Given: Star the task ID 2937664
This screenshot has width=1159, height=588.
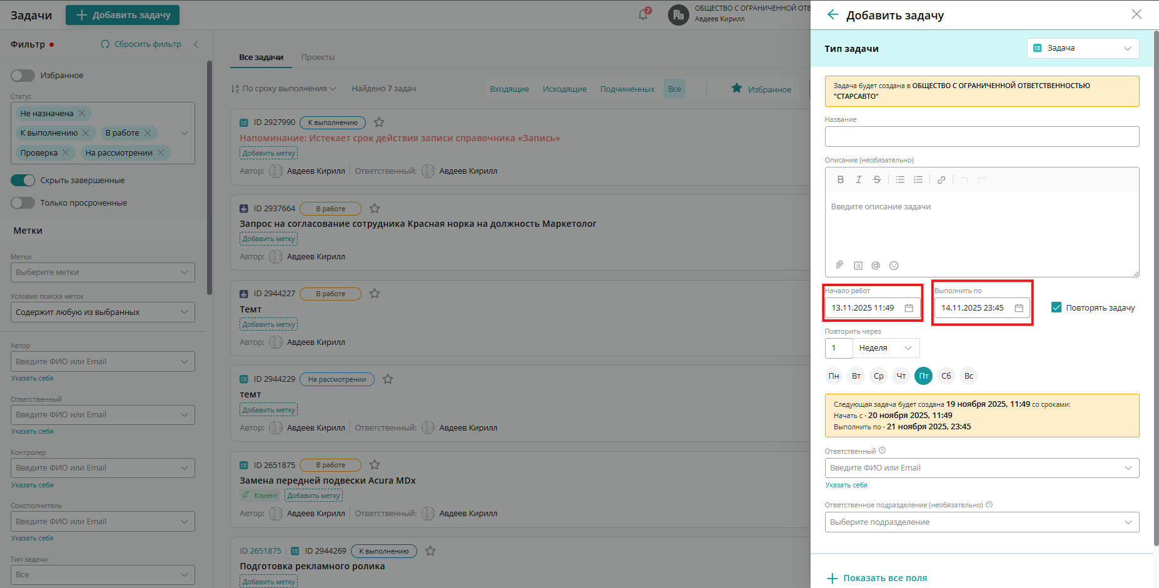Looking at the screenshot, I should pyautogui.click(x=375, y=208).
